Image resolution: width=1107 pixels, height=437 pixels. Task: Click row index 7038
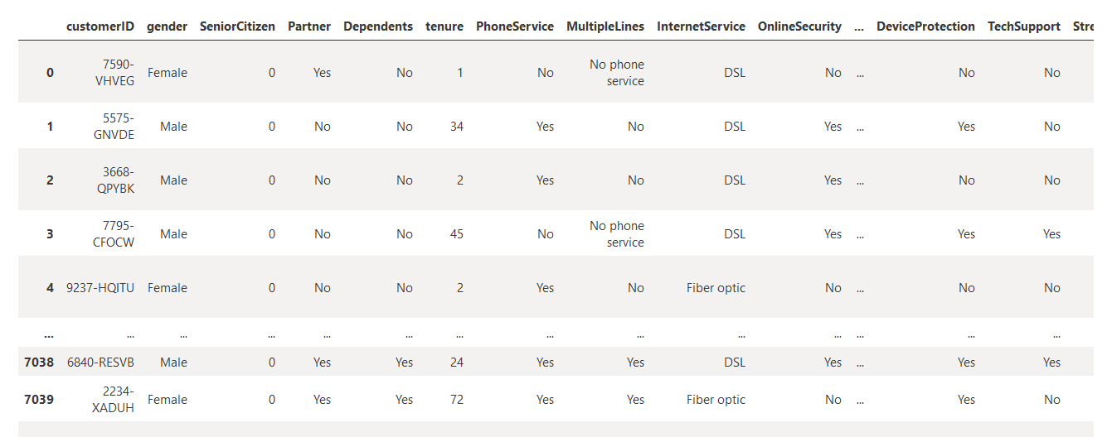pos(40,363)
